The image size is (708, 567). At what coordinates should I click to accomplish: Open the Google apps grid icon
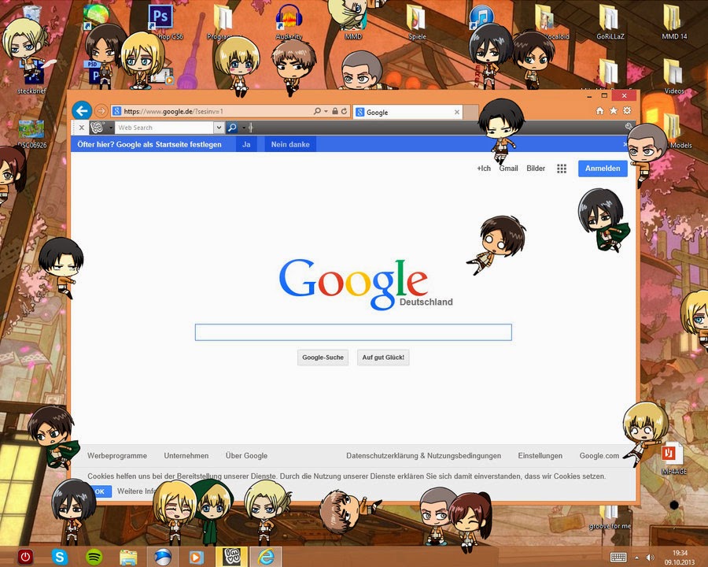[x=561, y=169]
